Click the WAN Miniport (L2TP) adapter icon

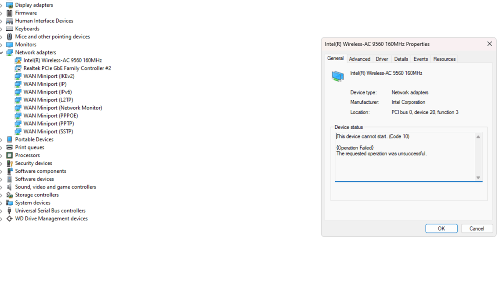tap(18, 100)
